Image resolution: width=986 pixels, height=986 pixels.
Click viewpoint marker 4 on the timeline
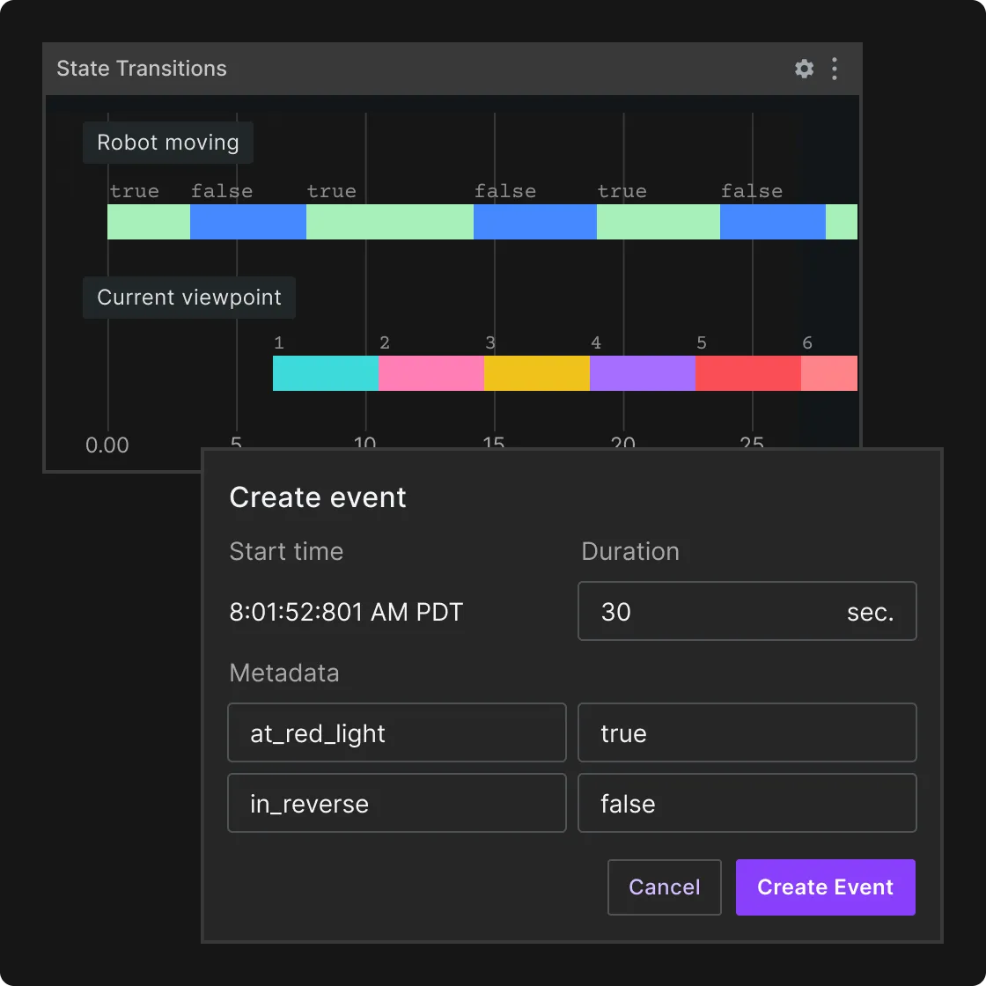pyautogui.click(x=595, y=342)
